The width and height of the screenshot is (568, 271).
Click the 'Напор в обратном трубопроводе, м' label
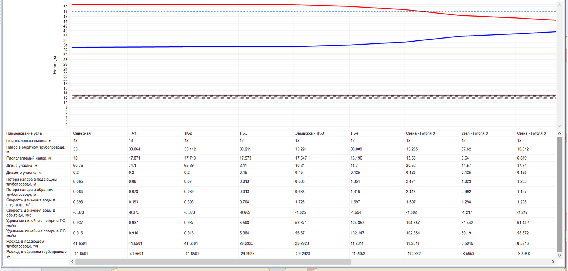[x=36, y=149]
